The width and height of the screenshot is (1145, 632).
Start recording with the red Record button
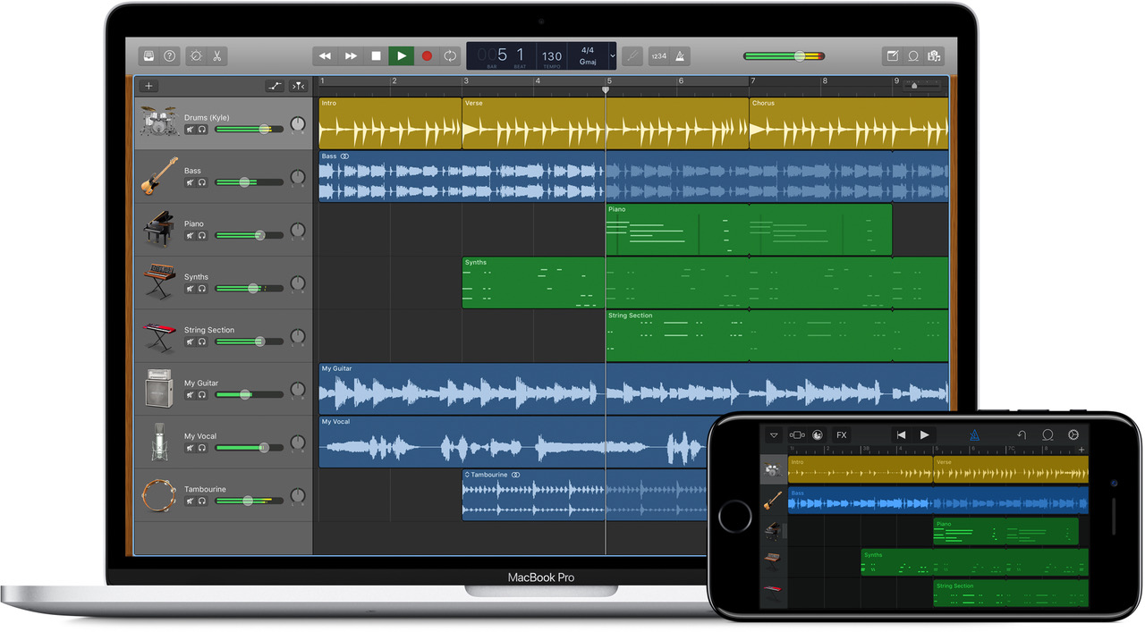427,56
